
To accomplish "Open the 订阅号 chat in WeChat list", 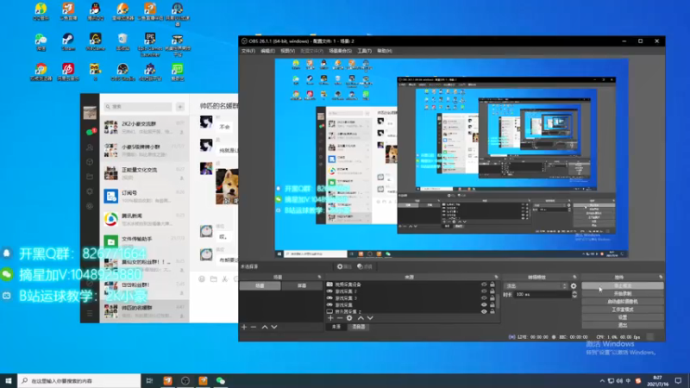I will 144,197.
